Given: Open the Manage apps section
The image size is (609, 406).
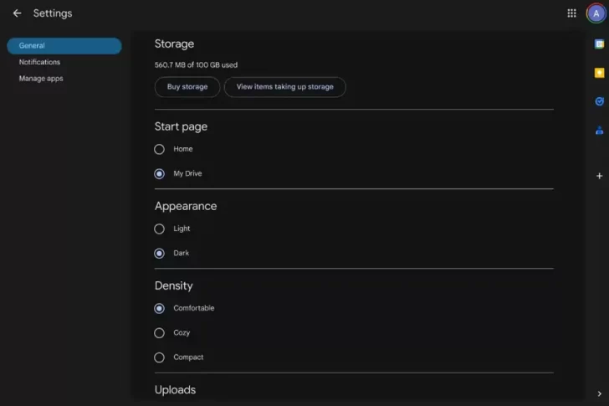Looking at the screenshot, I should 41,79.
